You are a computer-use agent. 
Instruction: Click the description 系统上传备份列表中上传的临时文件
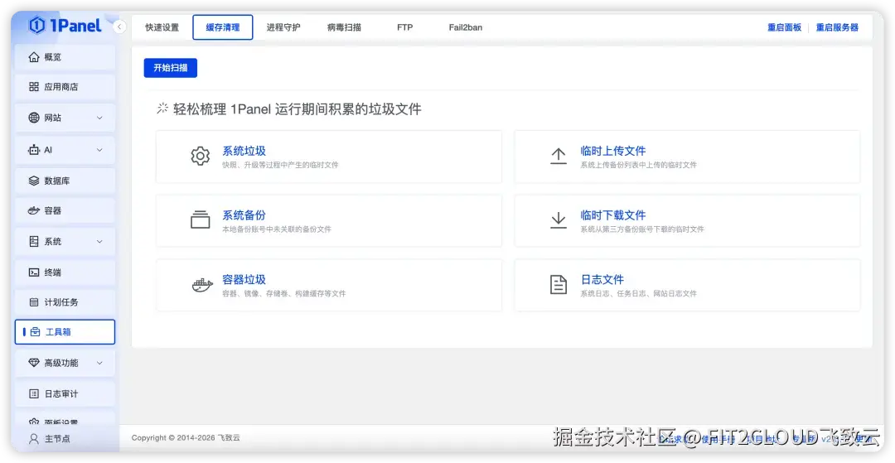coord(639,165)
